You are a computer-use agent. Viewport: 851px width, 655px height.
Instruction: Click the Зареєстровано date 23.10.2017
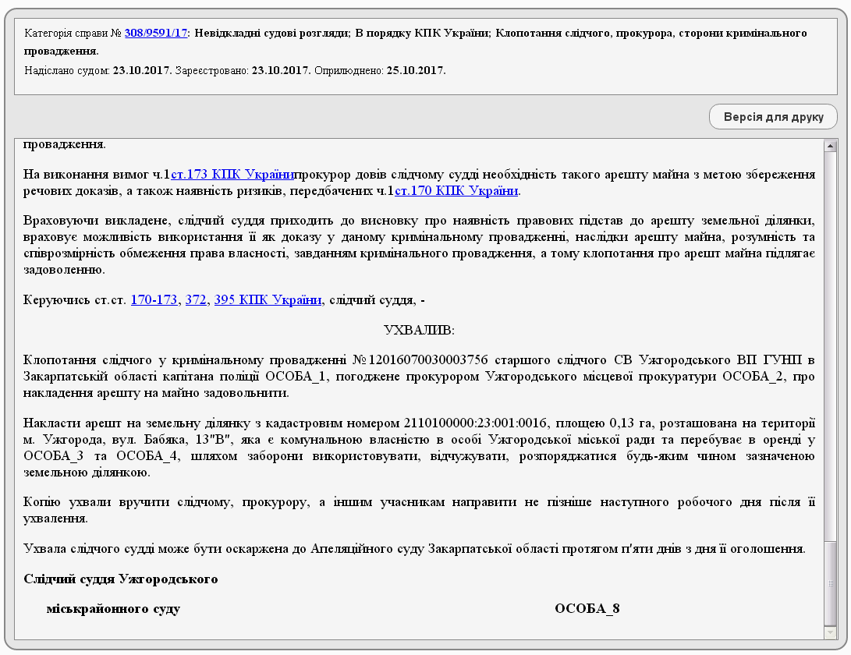pos(281,70)
